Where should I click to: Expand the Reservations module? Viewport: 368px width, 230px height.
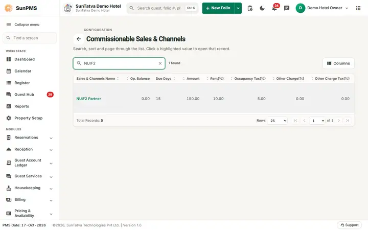coord(30,138)
